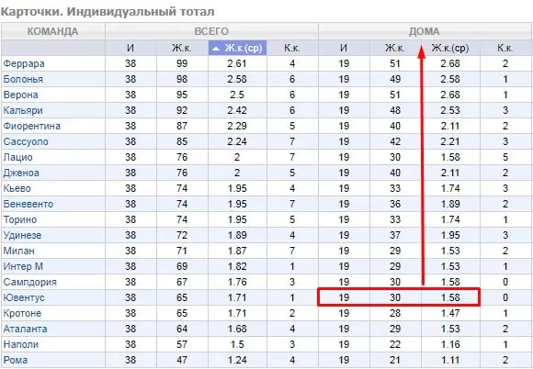
Task: Click the ascending sort arrow on Ж.к.(ср)
Action: [x=216, y=49]
